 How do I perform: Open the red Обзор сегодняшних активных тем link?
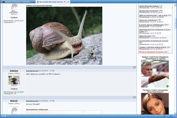[x=154, y=52]
